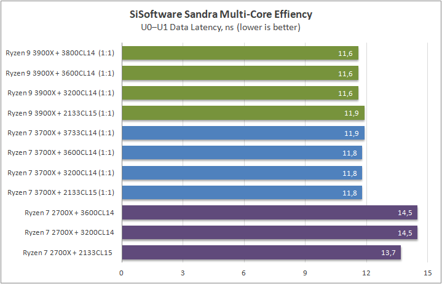Select the label Ryzen 9 3900X + 2133CL15 (1:1)

61,113
